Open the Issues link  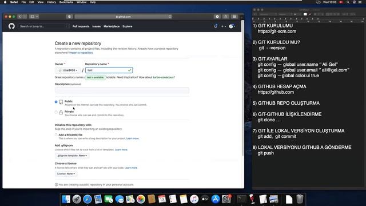pos(97,26)
